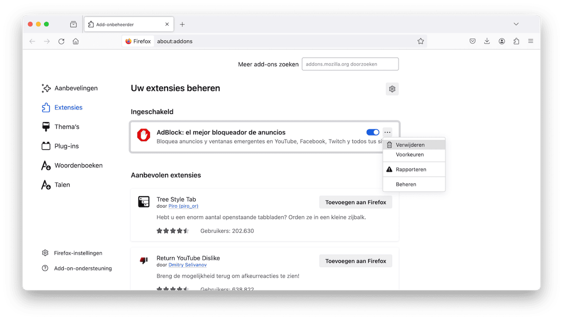Image resolution: width=563 pixels, height=320 pixels.
Task: Open author link Dmitry Selivanov
Action: tap(188, 265)
